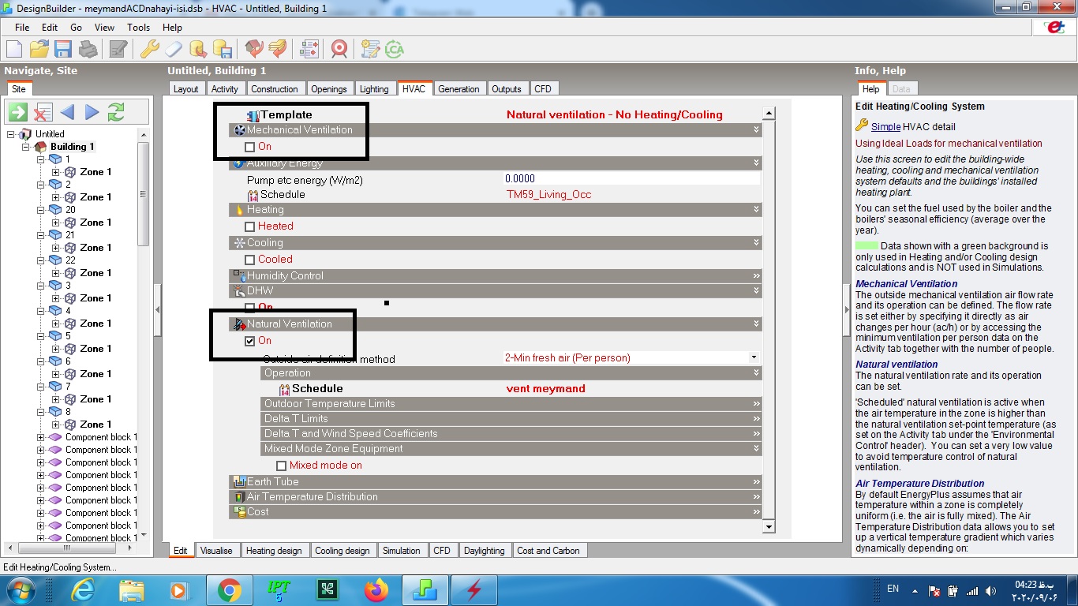This screenshot has width=1078, height=606.
Task: Collapse the Building 1 tree node
Action: [x=26, y=147]
